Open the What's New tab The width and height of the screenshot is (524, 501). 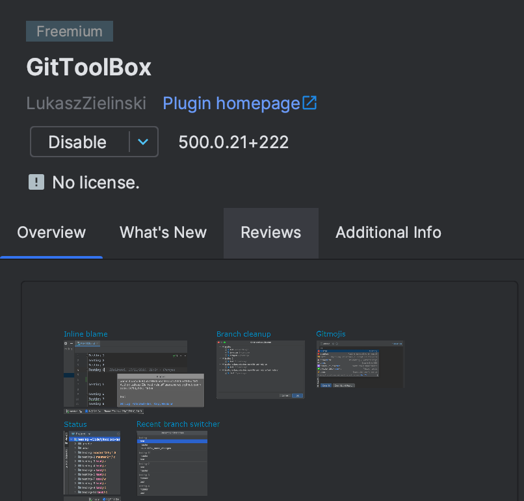click(163, 233)
